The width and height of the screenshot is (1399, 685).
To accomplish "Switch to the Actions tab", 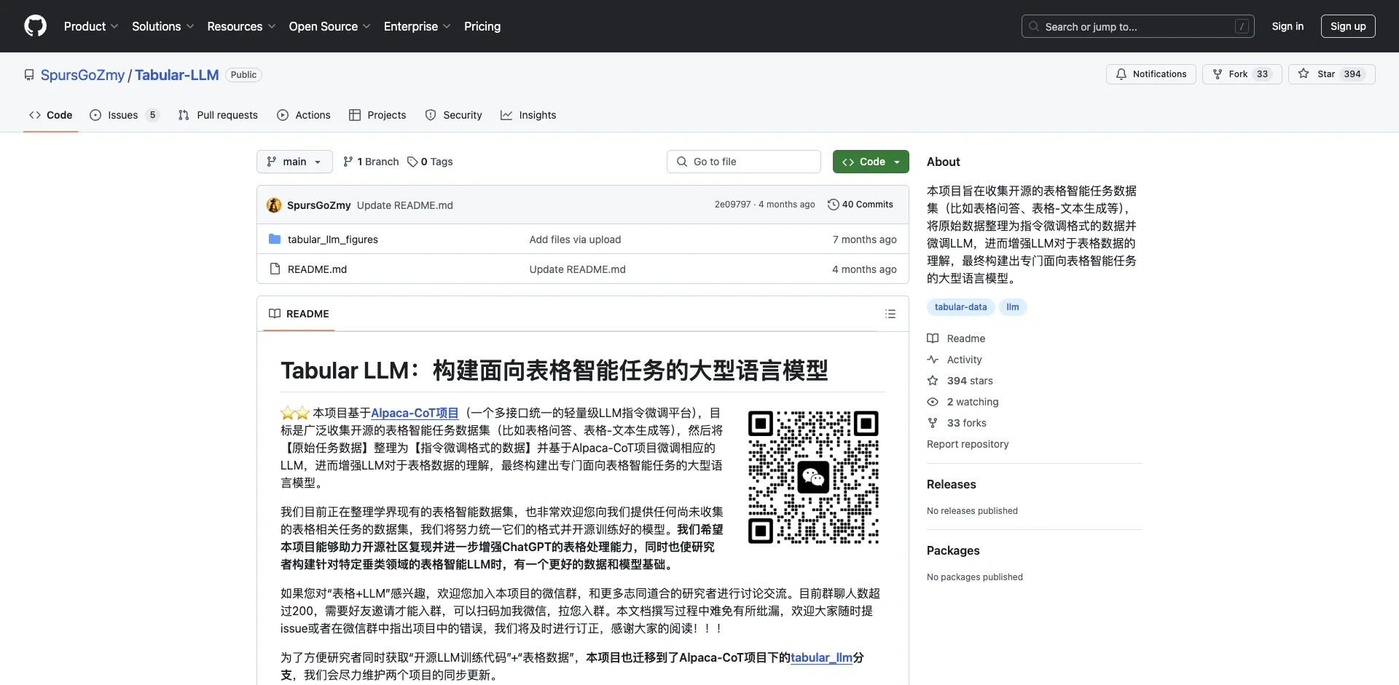I will tap(304, 115).
